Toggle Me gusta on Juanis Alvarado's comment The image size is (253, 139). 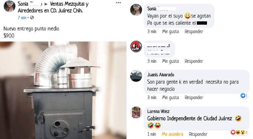[171, 98]
